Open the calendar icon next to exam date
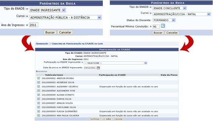 (x=98, y=68)
